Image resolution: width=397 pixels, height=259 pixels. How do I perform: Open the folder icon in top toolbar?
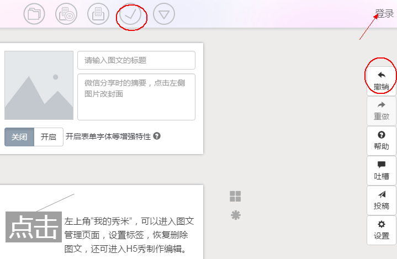(x=34, y=14)
